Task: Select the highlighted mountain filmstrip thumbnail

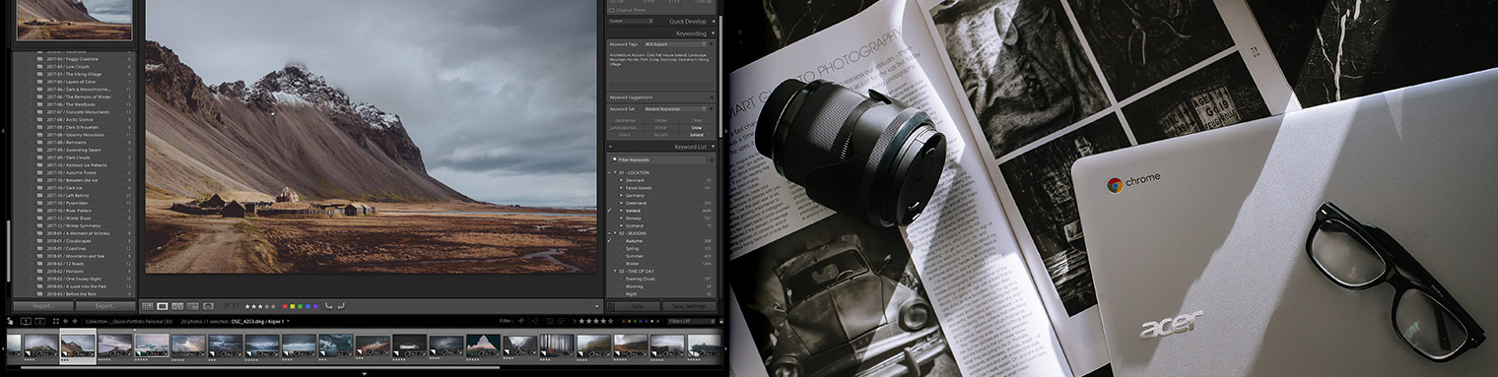Action: (x=78, y=346)
